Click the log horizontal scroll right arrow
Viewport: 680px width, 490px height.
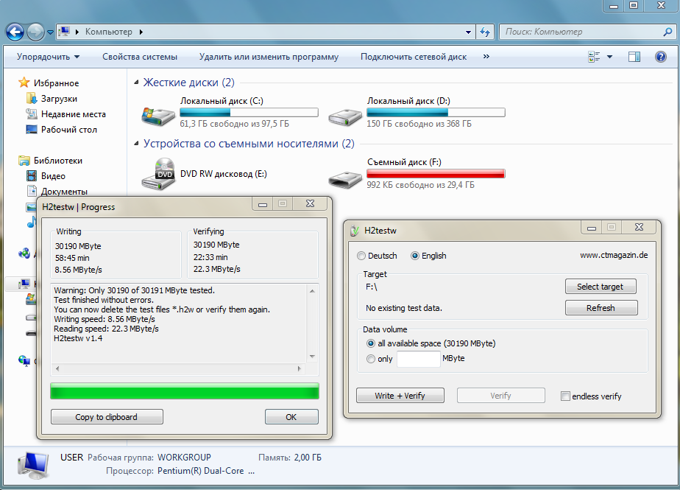tap(299, 369)
